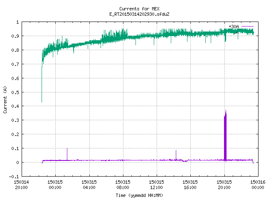The image size is (266, 199).
Task: Click the y-axis label 'Current (A)'
Action: click(5, 99)
